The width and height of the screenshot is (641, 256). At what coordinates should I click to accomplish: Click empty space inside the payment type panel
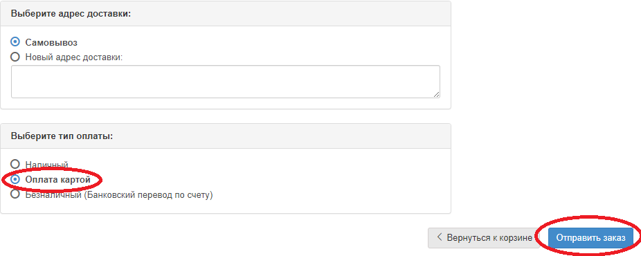[x=327, y=180]
